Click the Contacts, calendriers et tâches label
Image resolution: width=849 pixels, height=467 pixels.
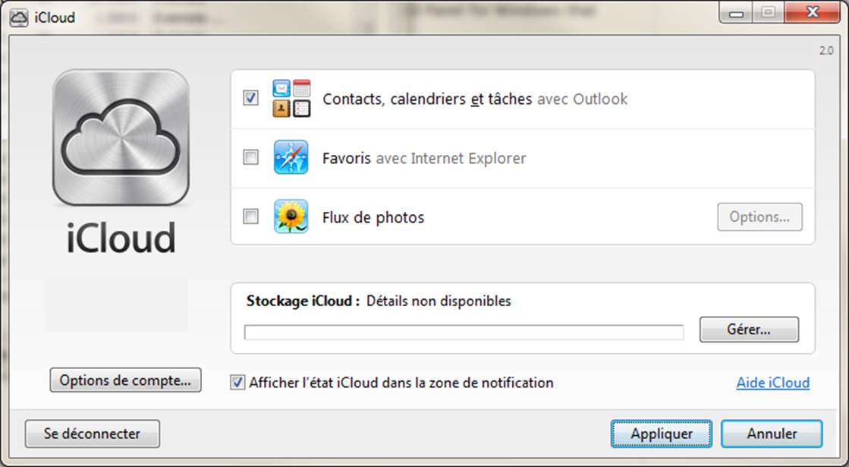point(426,99)
